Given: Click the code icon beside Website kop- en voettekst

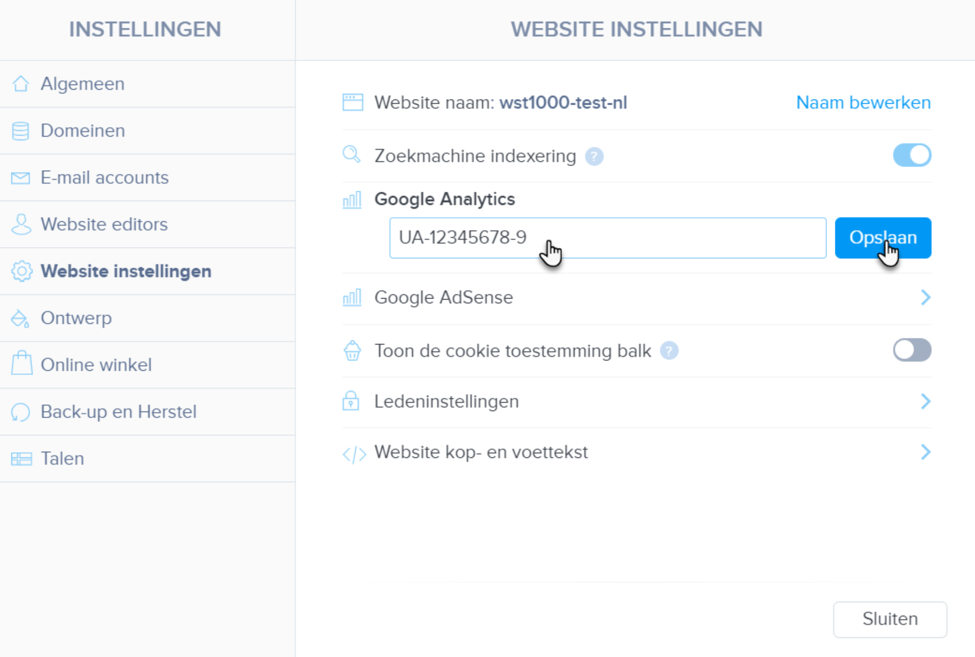Looking at the screenshot, I should pyautogui.click(x=354, y=453).
